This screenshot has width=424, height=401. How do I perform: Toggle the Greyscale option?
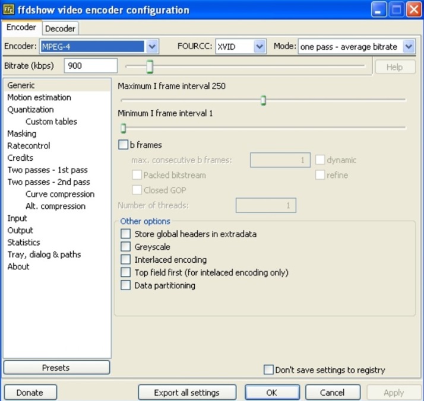coord(125,247)
